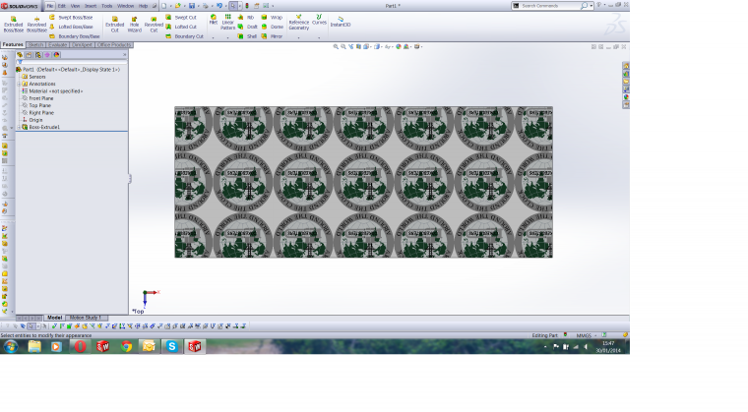Switch to the Evaluate tab
The height and width of the screenshot is (412, 748).
(57, 45)
